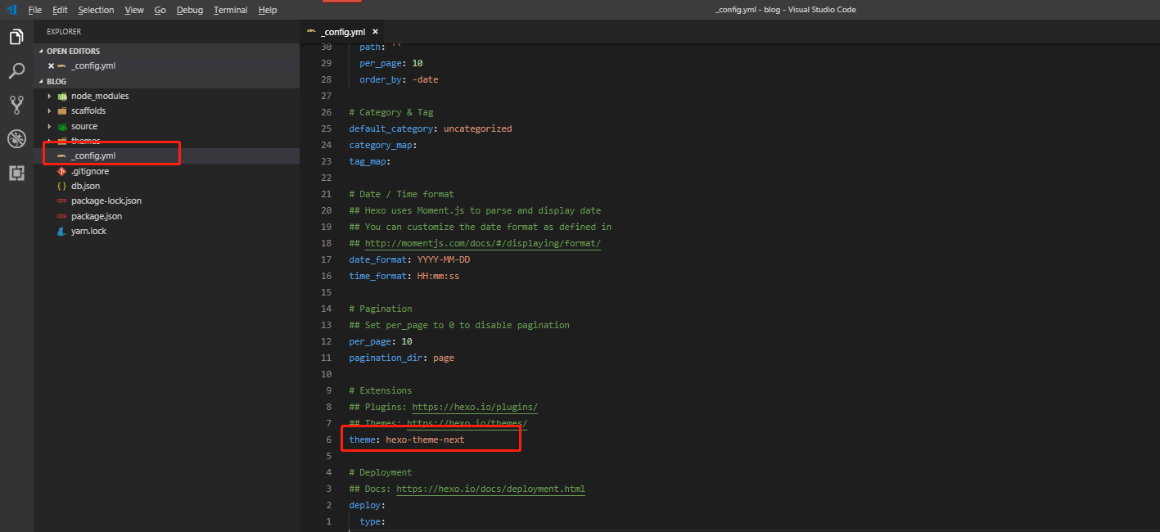Click the deploy: key line
Screen dimensions: 1160x532
click(368, 505)
